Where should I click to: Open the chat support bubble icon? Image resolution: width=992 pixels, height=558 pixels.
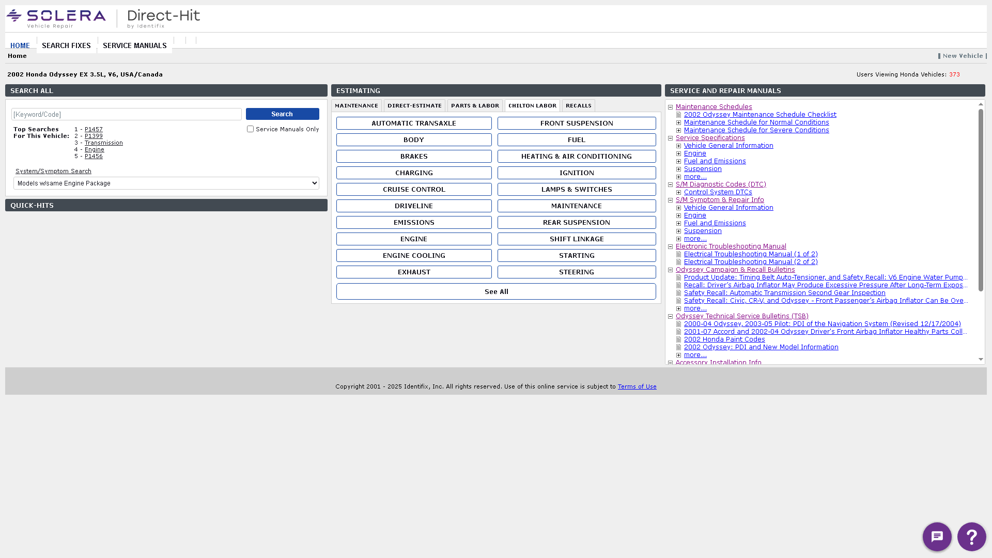click(x=937, y=537)
